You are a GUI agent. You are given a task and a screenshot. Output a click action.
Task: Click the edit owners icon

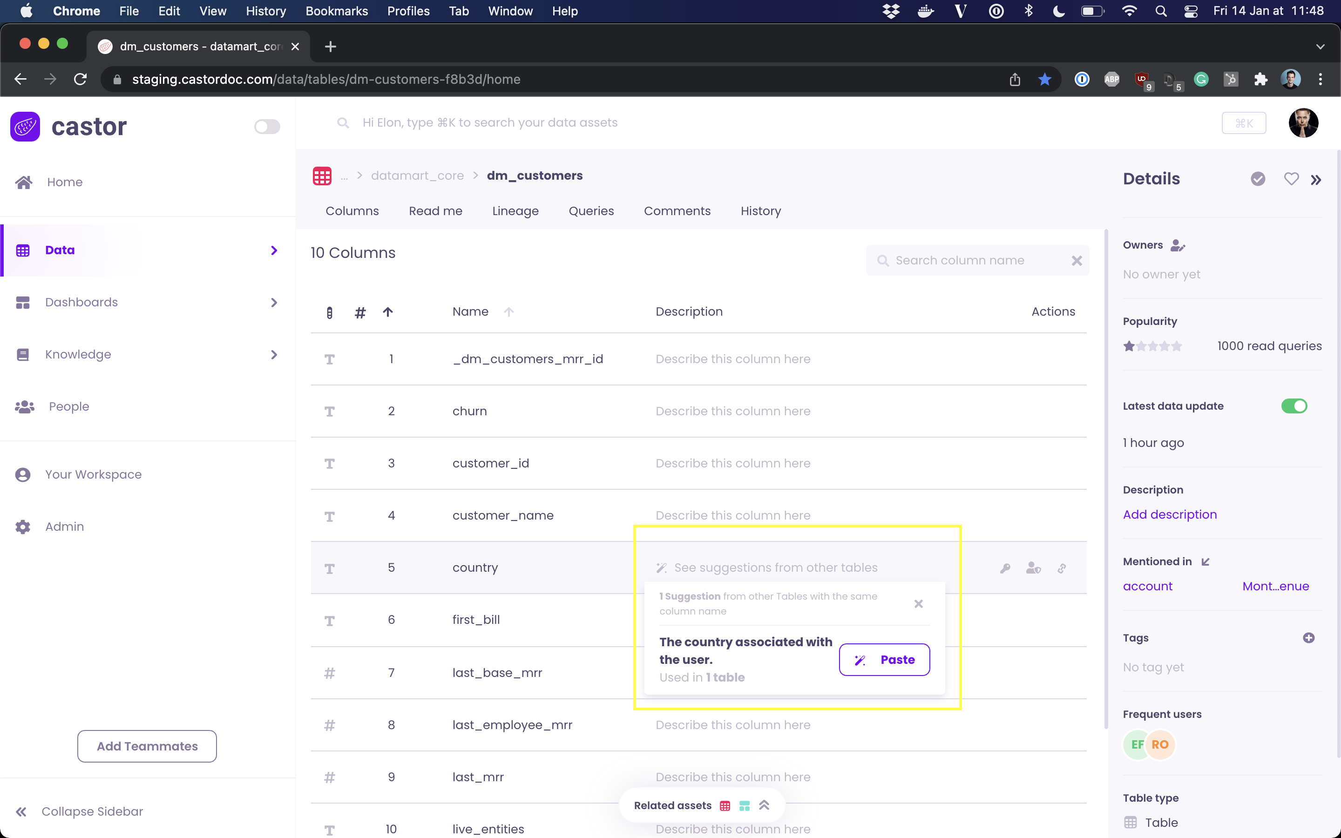tap(1178, 245)
